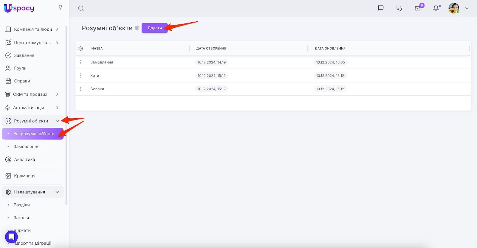Screen dimensions: 477x248
Task: Open the three-dot menu for Коти row
Action: tap(81, 76)
